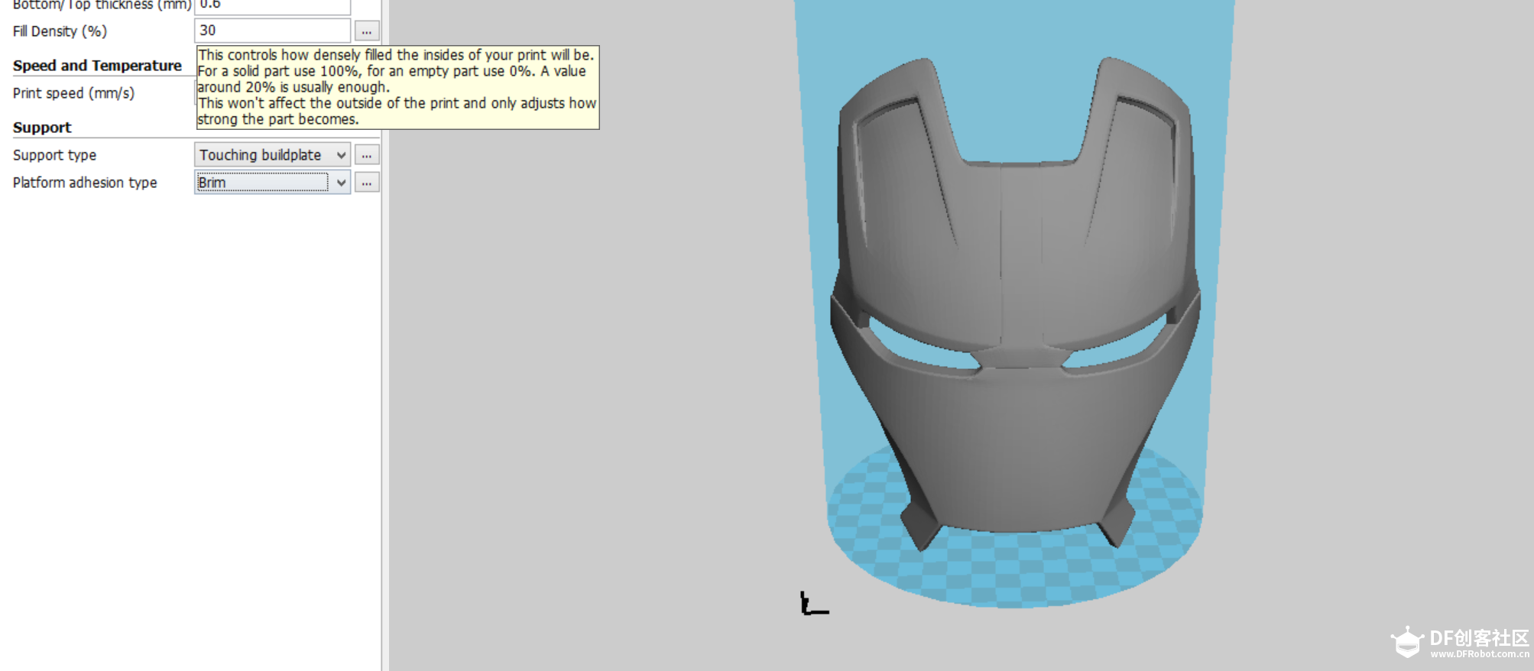
Task: Open Platform adhesion type extra settings button
Action: [367, 183]
